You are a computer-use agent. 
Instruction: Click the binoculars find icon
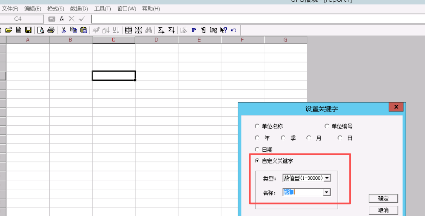(148, 30)
